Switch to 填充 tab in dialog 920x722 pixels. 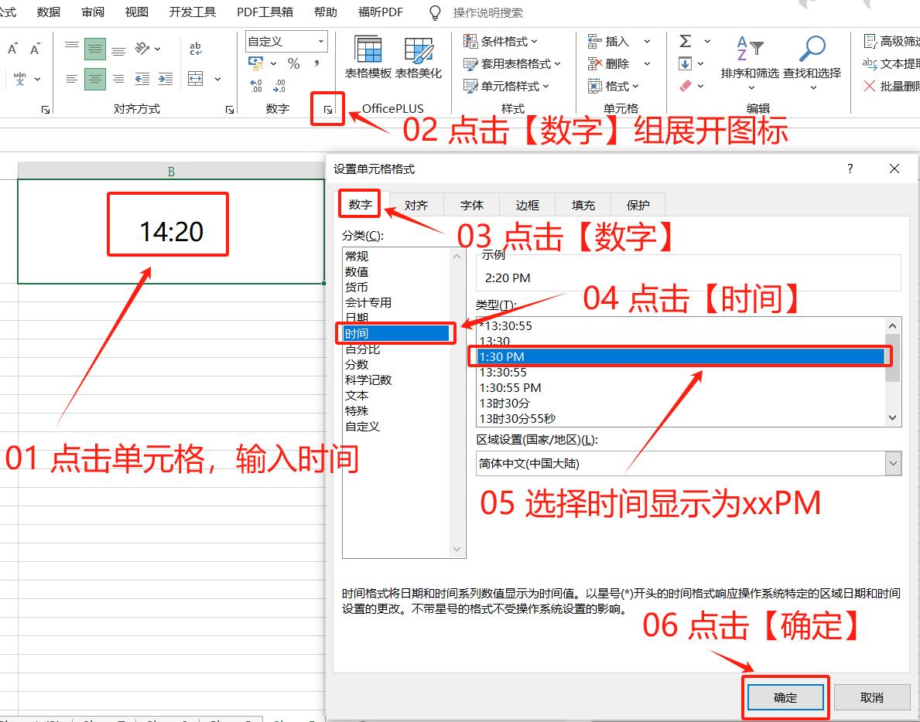coord(583,205)
